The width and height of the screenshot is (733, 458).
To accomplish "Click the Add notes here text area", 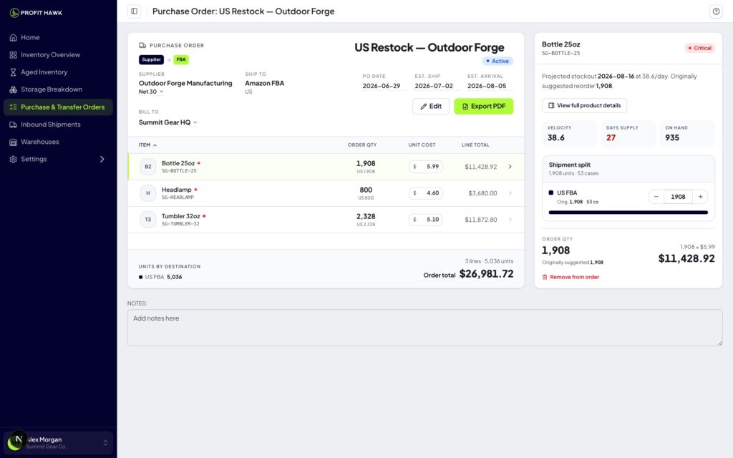I will click(x=424, y=328).
